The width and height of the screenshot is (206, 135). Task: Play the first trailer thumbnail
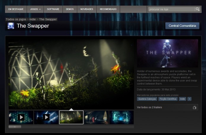(21, 117)
